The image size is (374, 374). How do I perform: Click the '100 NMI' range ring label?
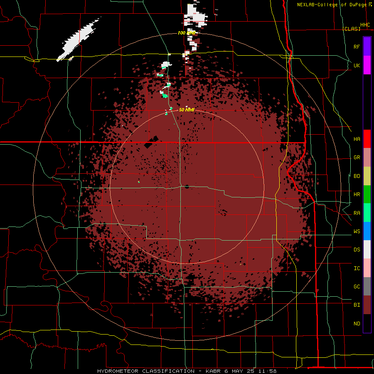(x=187, y=33)
